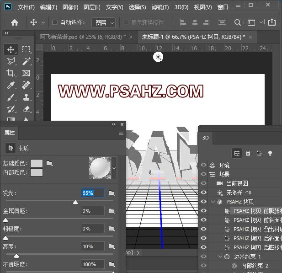Click the 内部颜色 color swatch

(x=37, y=172)
